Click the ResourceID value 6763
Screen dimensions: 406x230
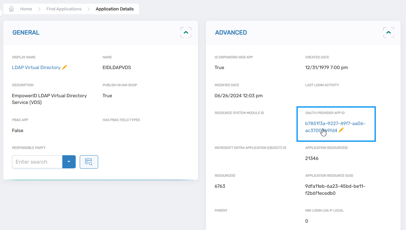220,186
